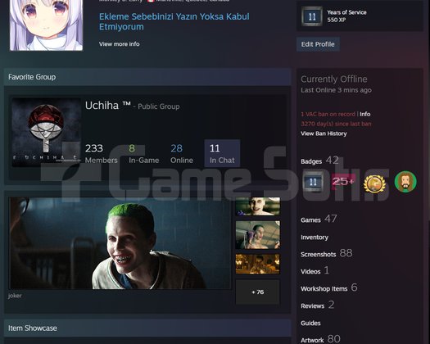This screenshot has width=430, height=344.
Task: Open the 25+ games badge
Action: pyautogui.click(x=343, y=182)
